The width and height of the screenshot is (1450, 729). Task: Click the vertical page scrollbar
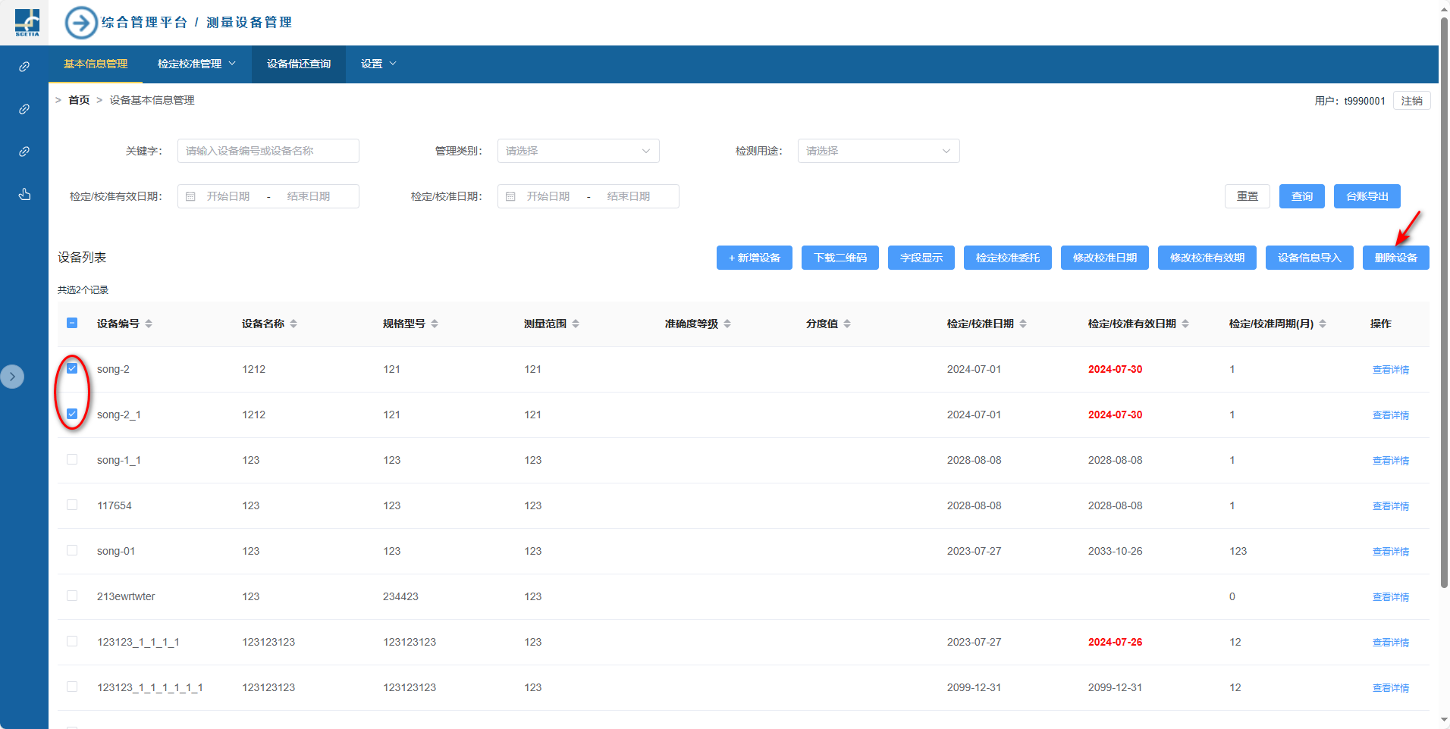point(1444,303)
